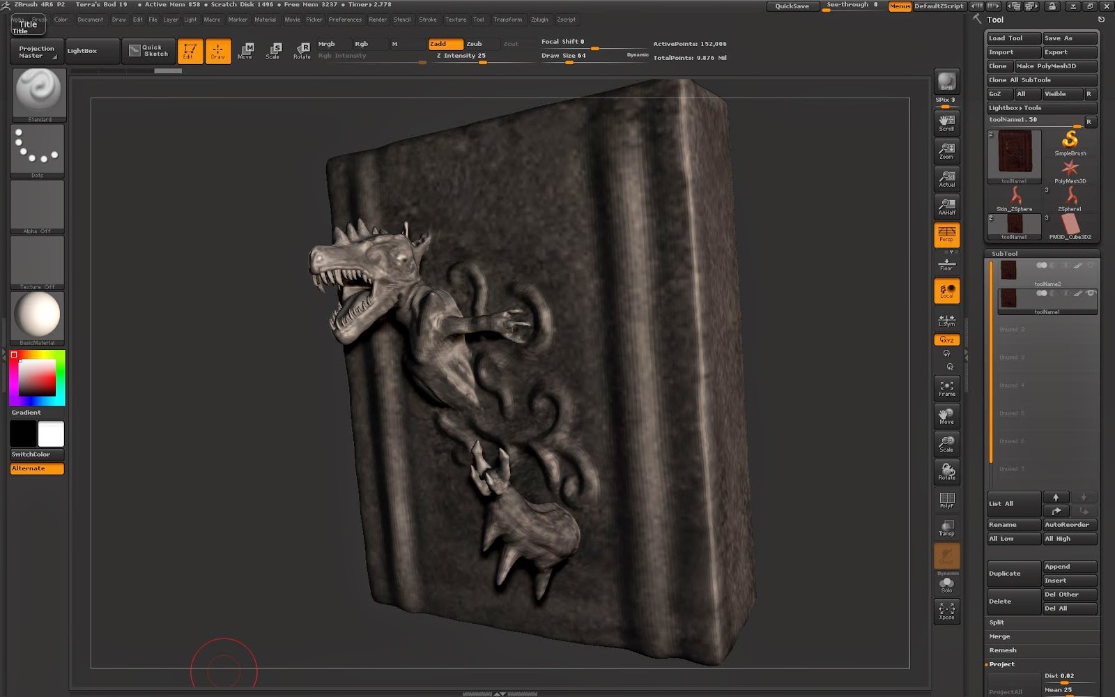Open the Xpose button
This screenshot has height=697, width=1115.
tap(946, 611)
